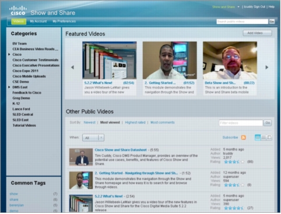Click the Add Video button
Screen dimensions: 281x214
click(257, 33)
